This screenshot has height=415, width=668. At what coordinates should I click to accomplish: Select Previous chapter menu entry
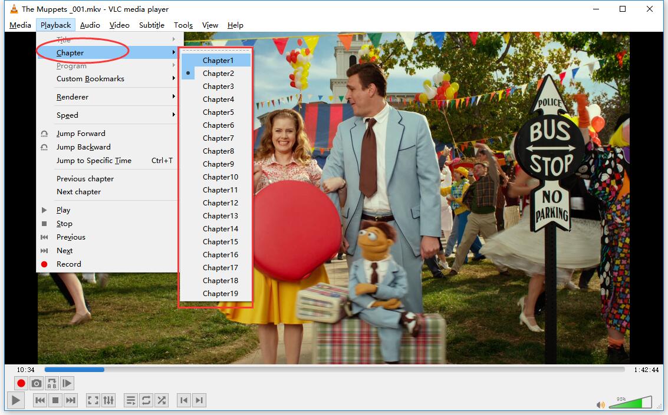tap(107, 179)
